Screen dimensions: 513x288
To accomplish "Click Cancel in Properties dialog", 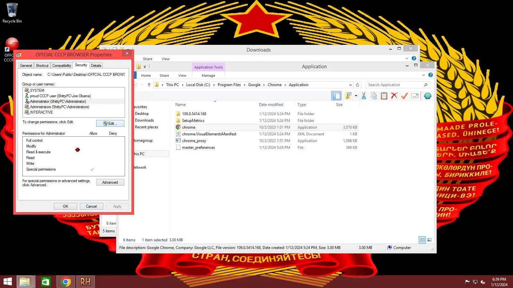I will (x=91, y=206).
